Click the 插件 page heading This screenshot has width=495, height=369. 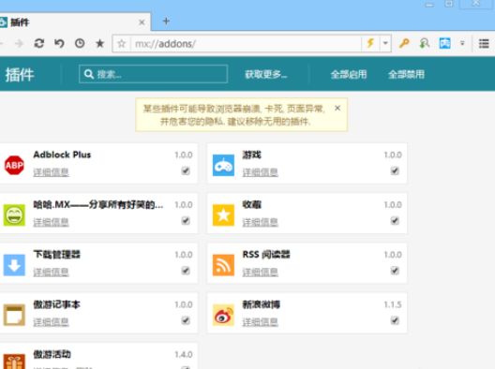[x=20, y=75]
